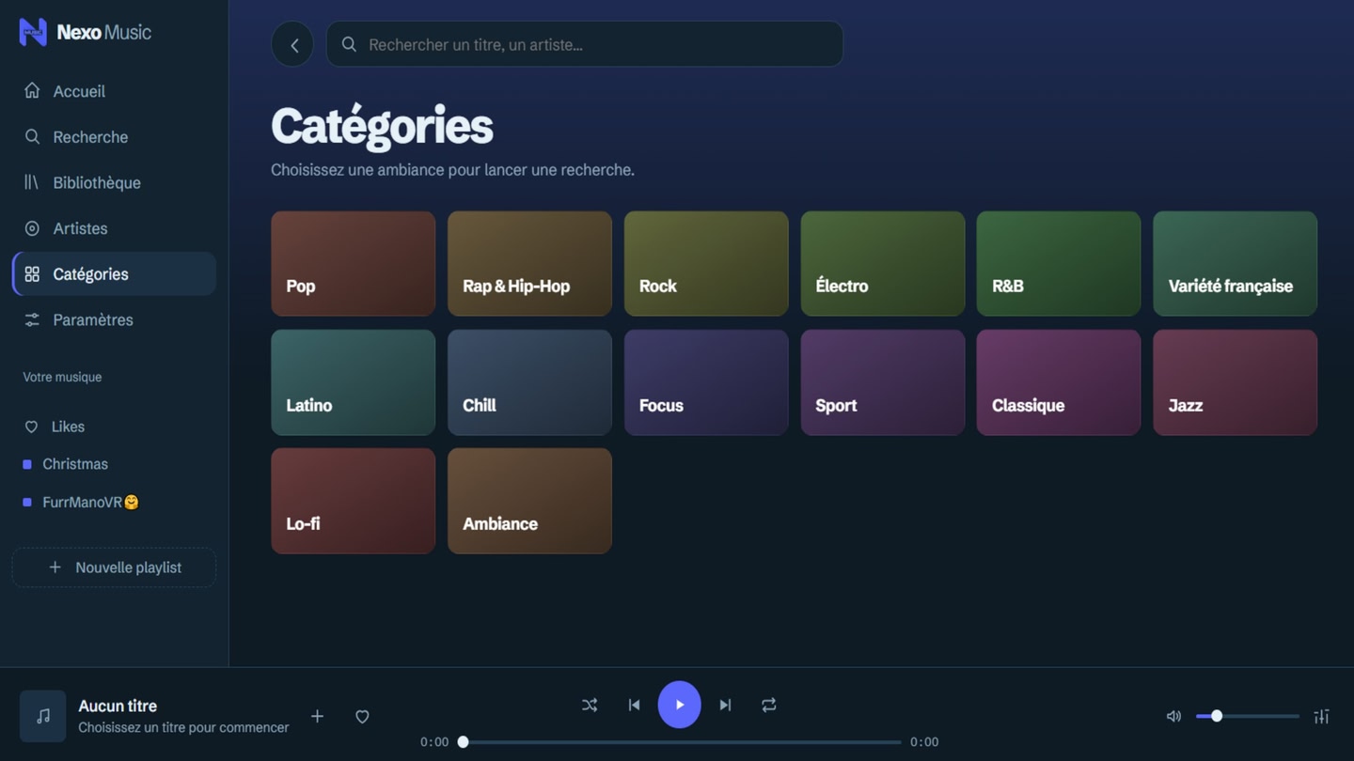The height and width of the screenshot is (761, 1354).
Task: Go back with the chevron arrow button
Action: [x=292, y=44]
